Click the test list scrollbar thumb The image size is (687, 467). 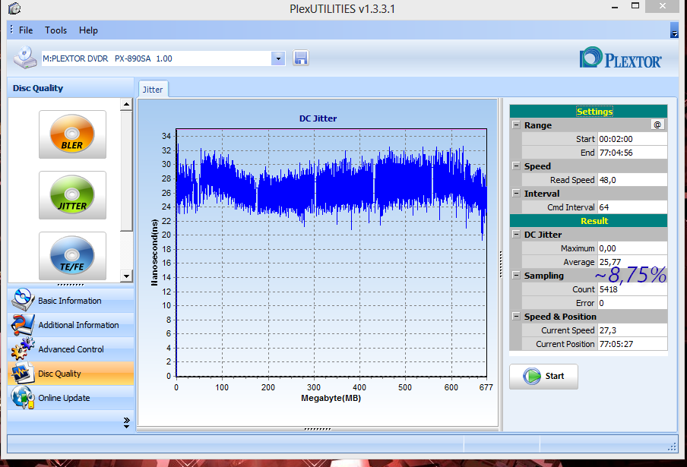(x=127, y=171)
